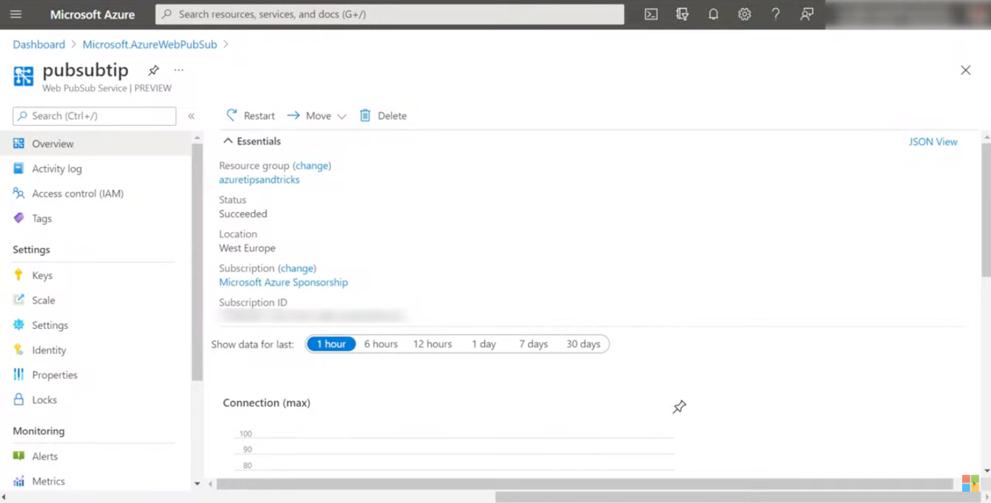Close the pubsubtip blade
The image size is (991, 503).
pyautogui.click(x=965, y=70)
